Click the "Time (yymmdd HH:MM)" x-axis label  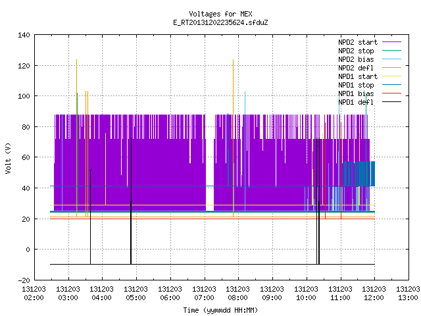point(220,310)
